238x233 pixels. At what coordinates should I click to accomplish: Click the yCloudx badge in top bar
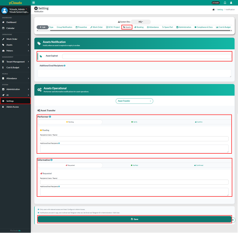click(x=215, y=3)
